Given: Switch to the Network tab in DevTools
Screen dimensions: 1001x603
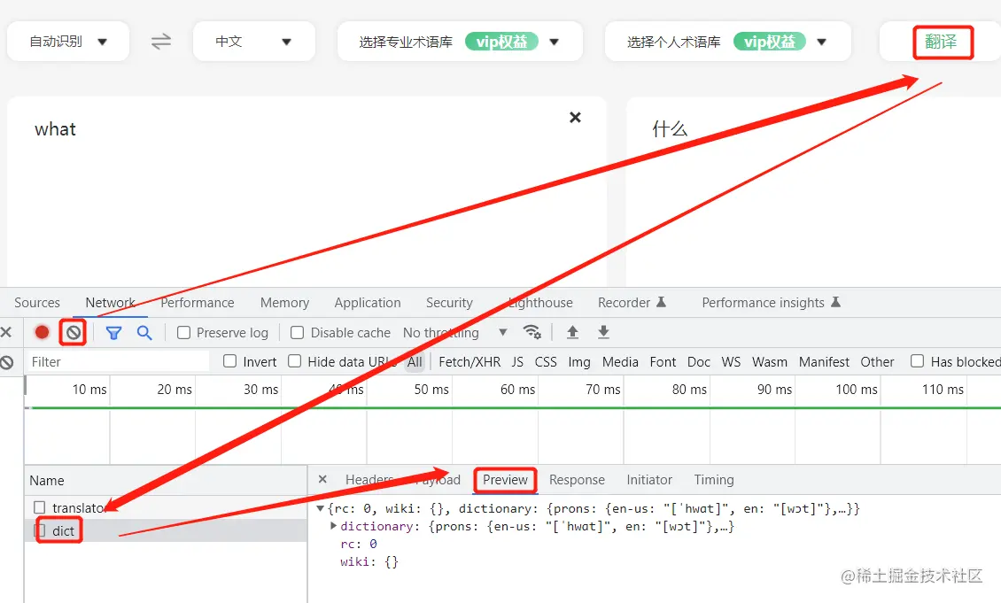Looking at the screenshot, I should point(111,303).
